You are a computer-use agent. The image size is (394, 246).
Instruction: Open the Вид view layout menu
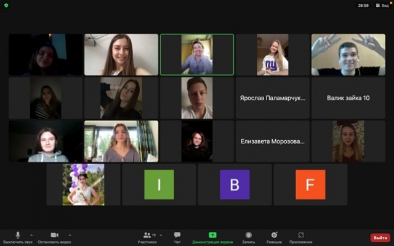(382, 6)
